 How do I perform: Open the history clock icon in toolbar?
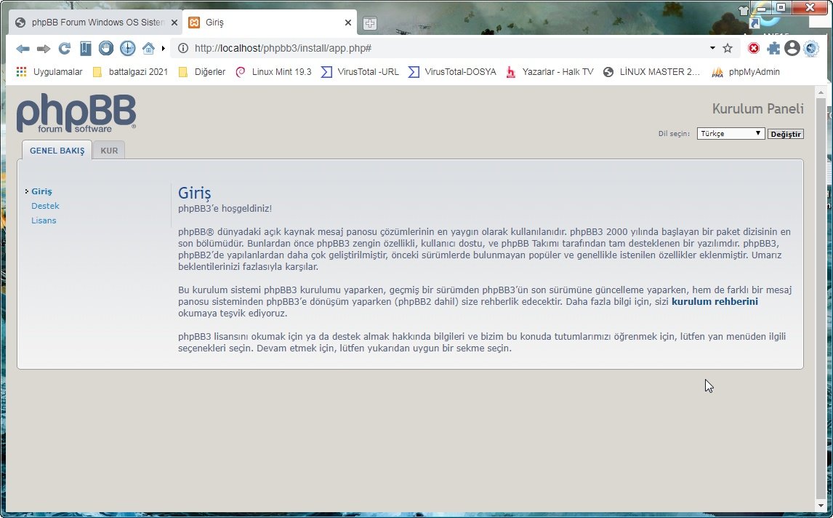127,49
